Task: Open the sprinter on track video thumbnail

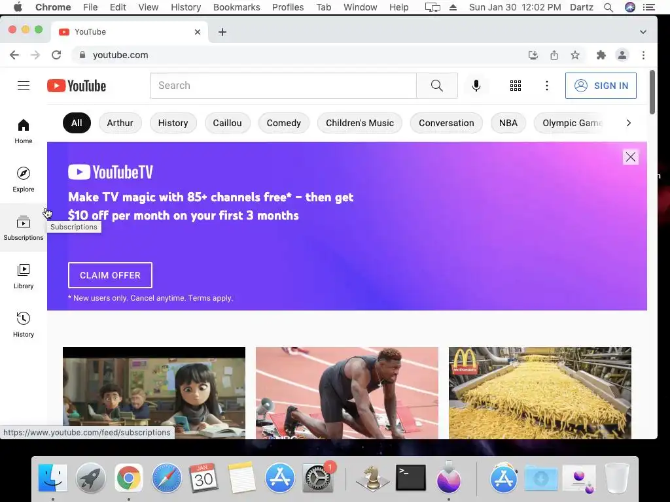Action: [347, 393]
